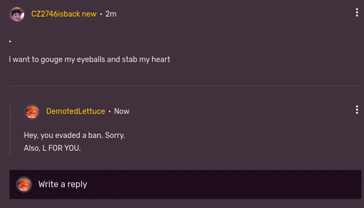
Task: Click CZ2746isback's profile avatar
Action: (17, 14)
